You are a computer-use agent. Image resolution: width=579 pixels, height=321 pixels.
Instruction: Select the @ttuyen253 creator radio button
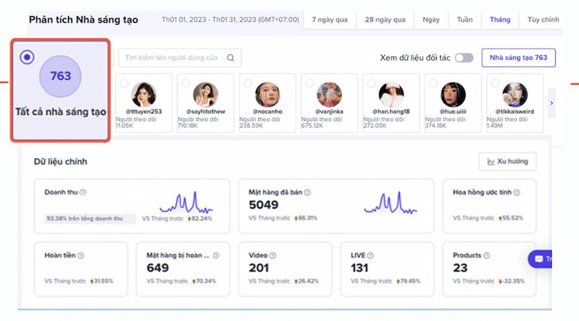click(124, 83)
